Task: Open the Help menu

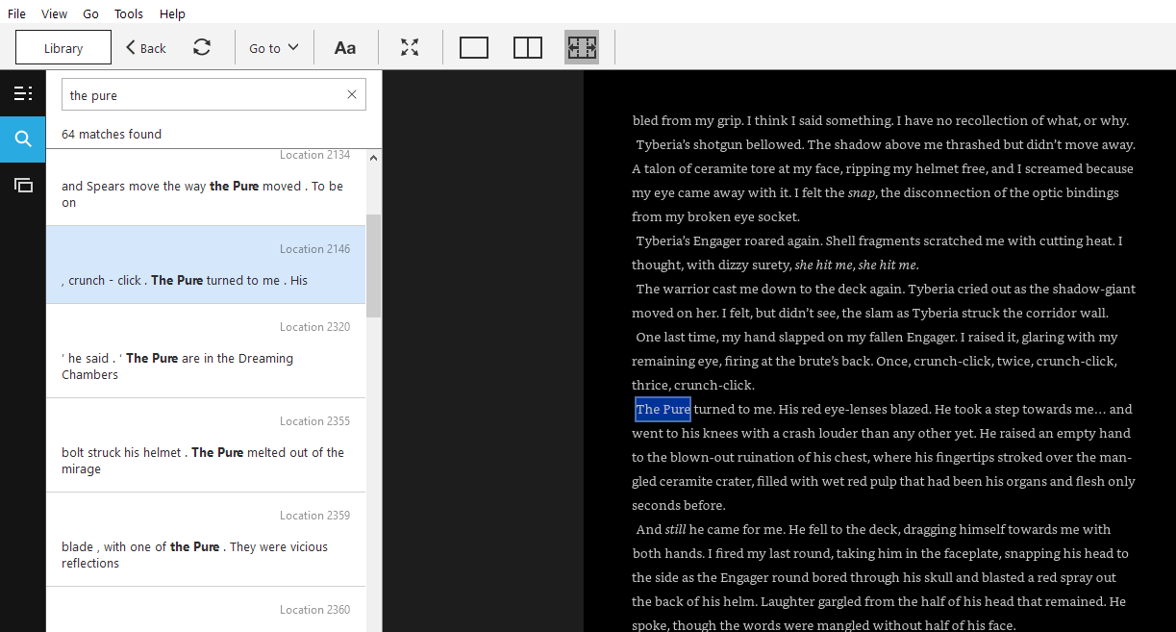Action: coord(172,13)
